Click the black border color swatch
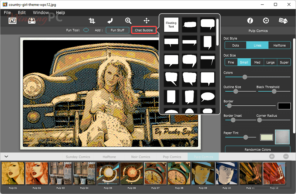The image size is (296, 194). click(x=284, y=106)
